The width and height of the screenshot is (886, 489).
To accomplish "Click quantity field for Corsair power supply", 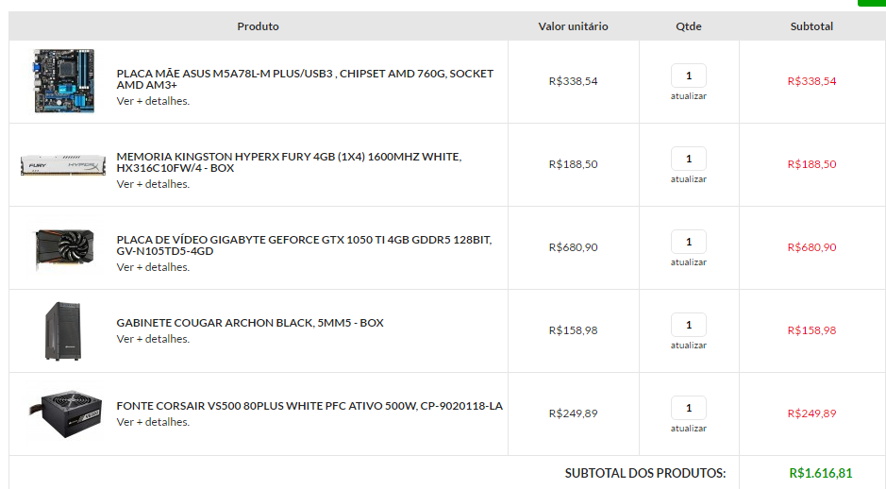I will click(x=689, y=408).
